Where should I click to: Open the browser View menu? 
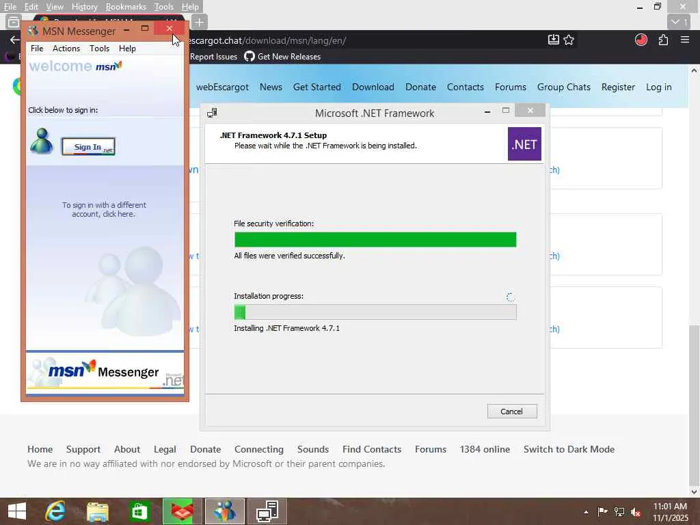55,7
